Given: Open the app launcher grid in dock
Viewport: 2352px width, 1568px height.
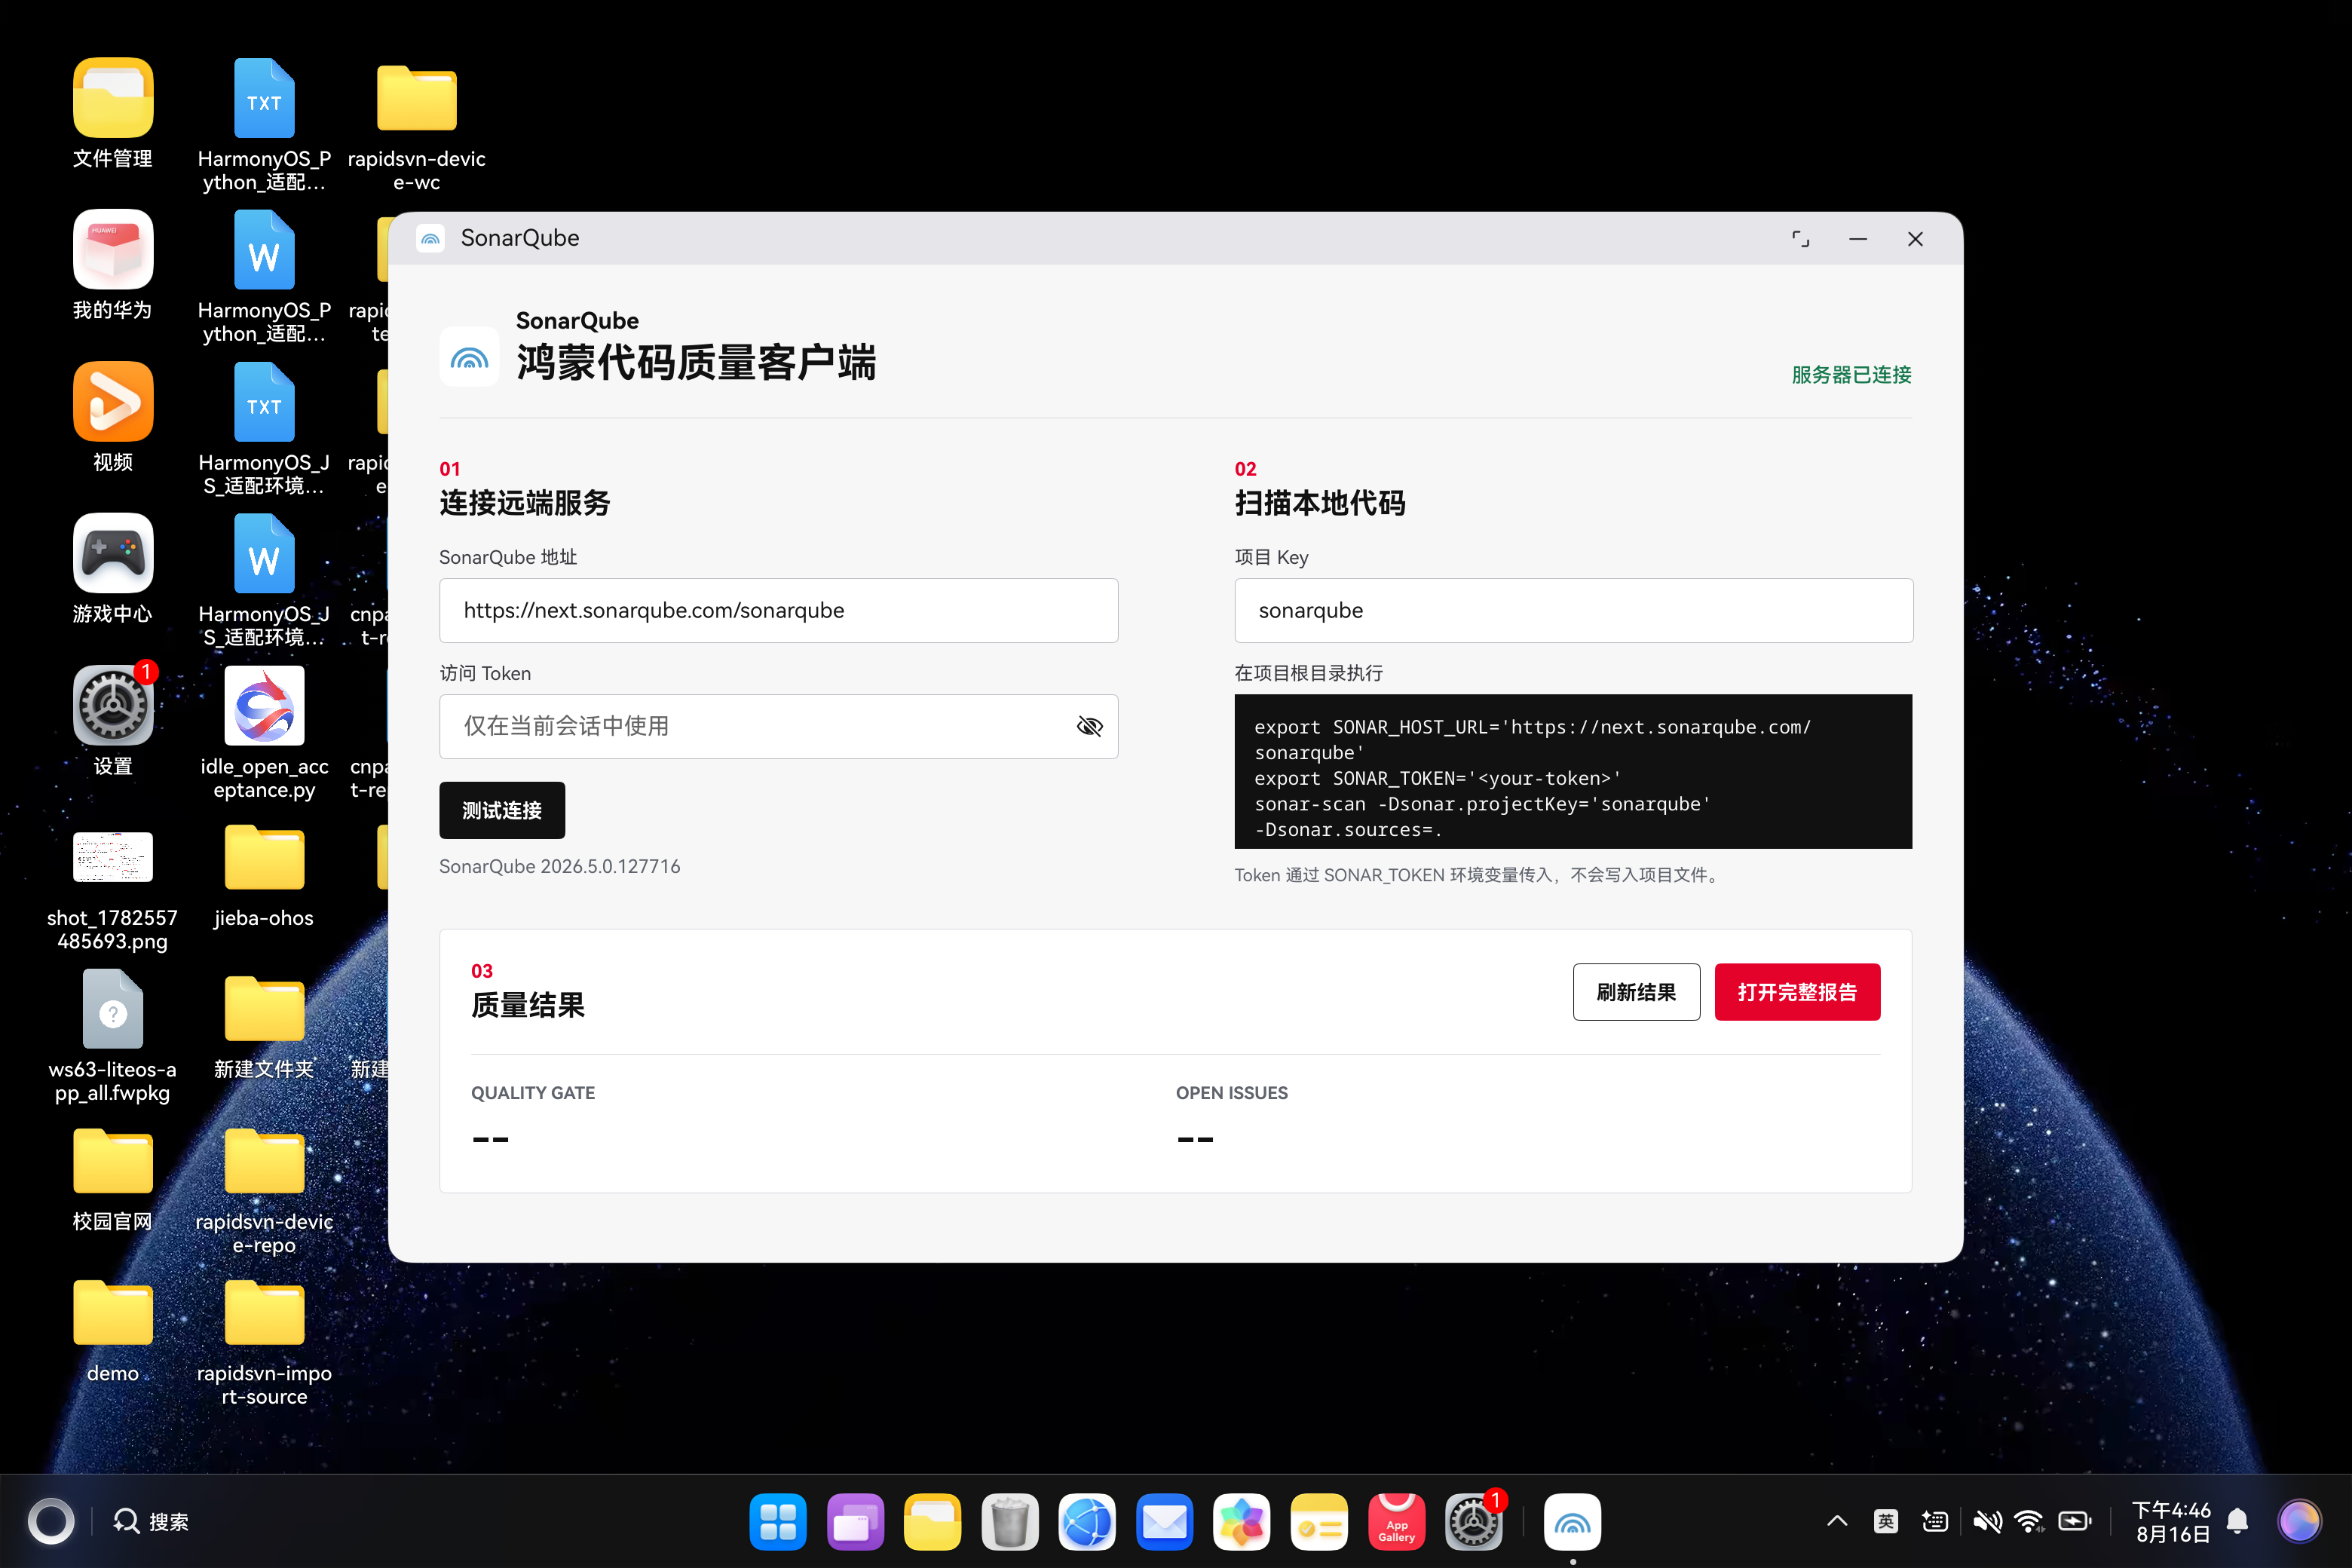Looking at the screenshot, I should click(x=778, y=1522).
